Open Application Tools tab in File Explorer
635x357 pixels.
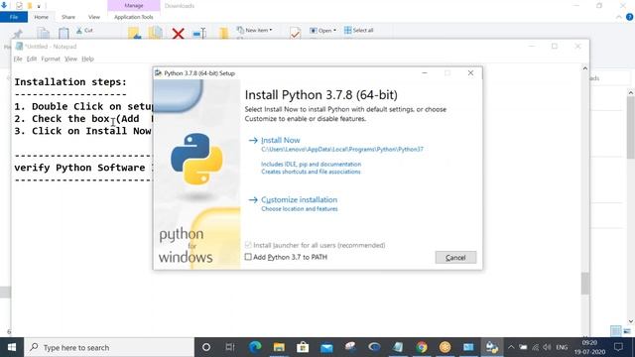point(134,17)
